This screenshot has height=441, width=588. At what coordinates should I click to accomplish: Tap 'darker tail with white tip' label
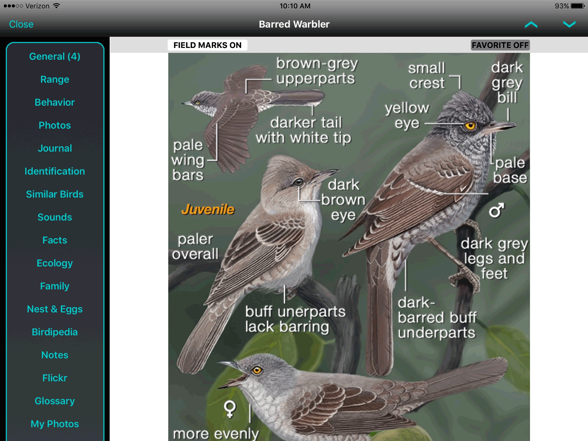point(303,130)
